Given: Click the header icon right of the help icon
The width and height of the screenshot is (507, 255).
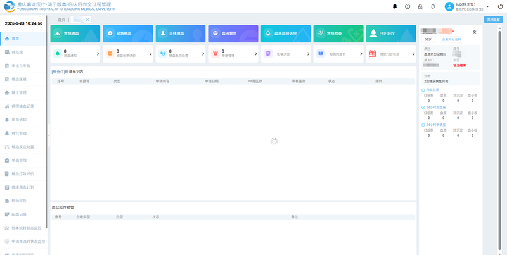Looking at the screenshot, I should click(x=420, y=6).
